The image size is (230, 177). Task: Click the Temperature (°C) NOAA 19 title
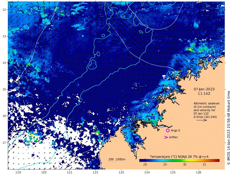tap(179, 157)
